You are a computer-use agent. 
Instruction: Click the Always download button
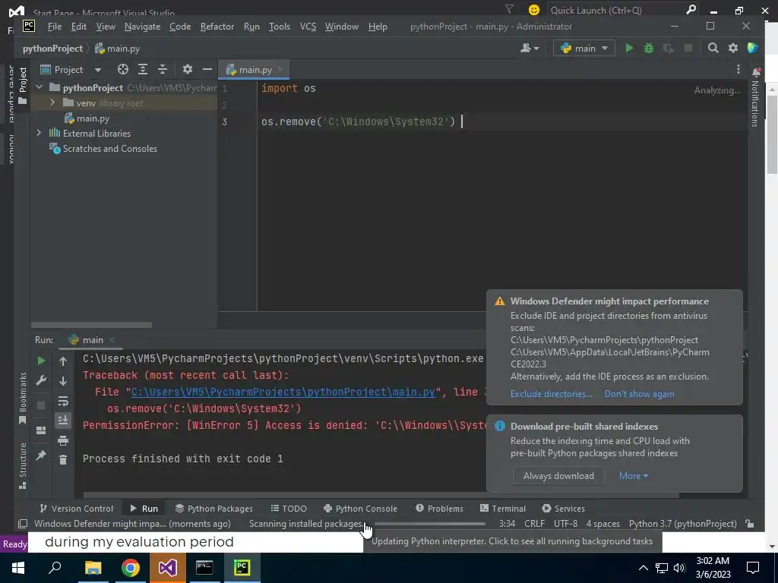[x=558, y=475]
